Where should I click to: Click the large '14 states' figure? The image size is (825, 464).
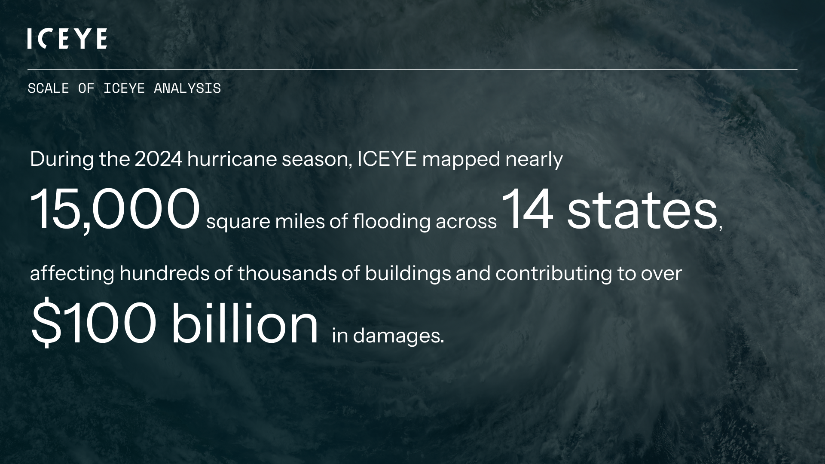[x=609, y=210]
